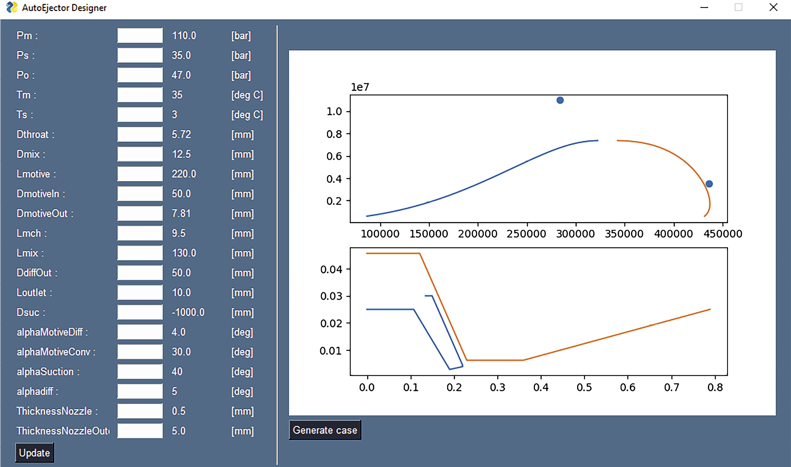Screen dimensions: 791x467
Task: Click the Lmix input field
Action: pos(140,253)
